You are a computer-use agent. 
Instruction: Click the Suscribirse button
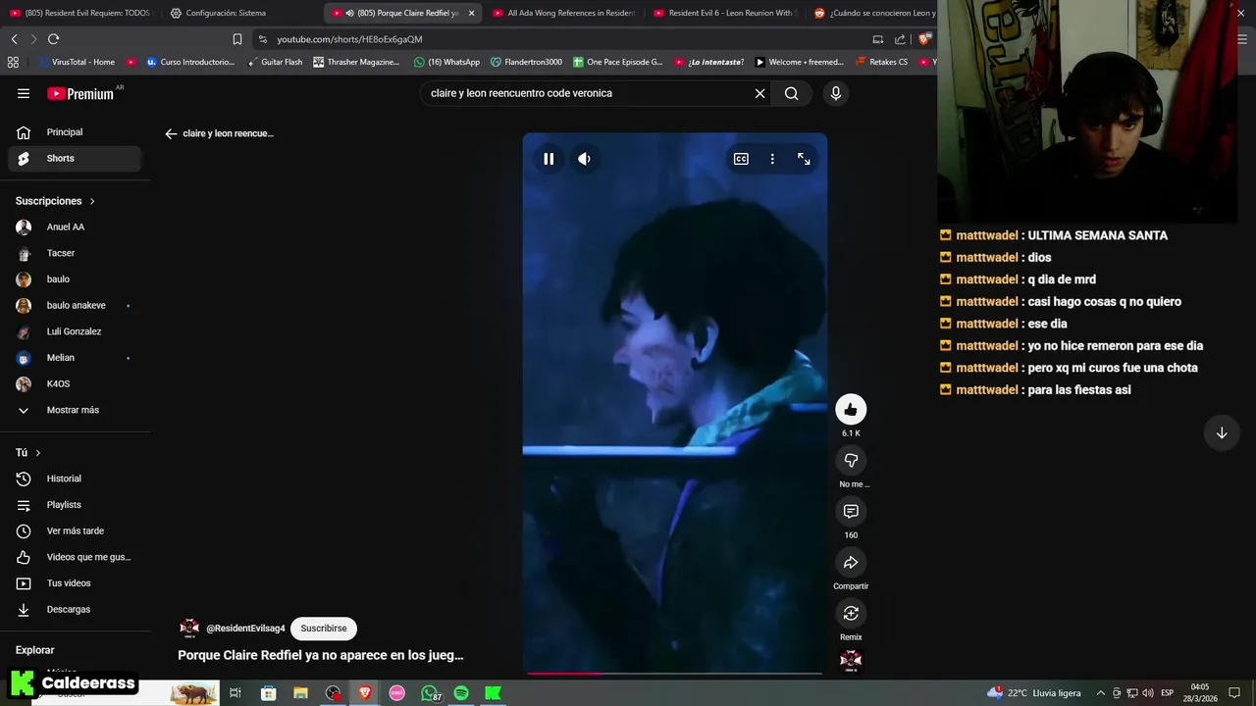[324, 629]
